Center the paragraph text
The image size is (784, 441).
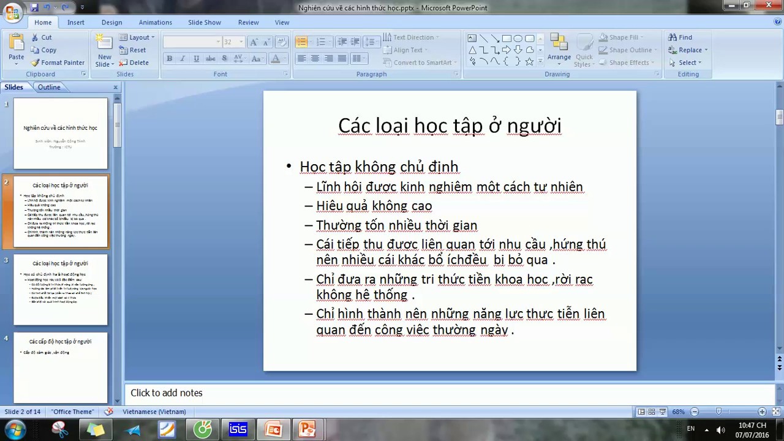pyautogui.click(x=315, y=59)
